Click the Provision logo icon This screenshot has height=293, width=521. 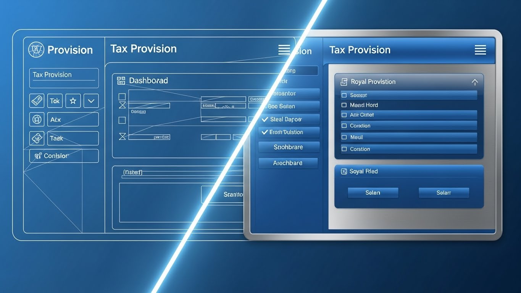coord(37,50)
